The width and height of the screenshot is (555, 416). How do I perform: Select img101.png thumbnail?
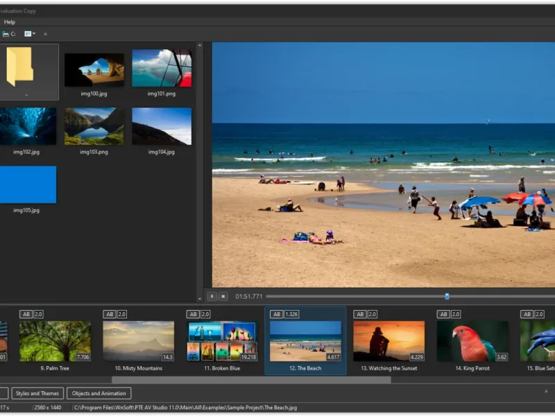point(162,68)
